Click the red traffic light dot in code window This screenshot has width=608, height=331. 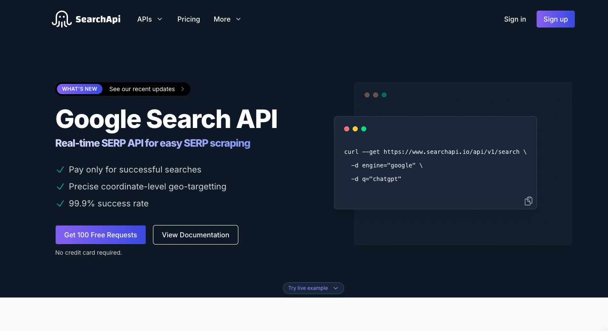coord(347,128)
